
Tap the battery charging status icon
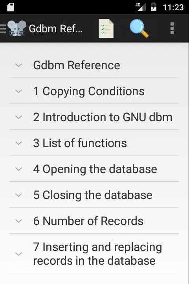[x=154, y=7]
